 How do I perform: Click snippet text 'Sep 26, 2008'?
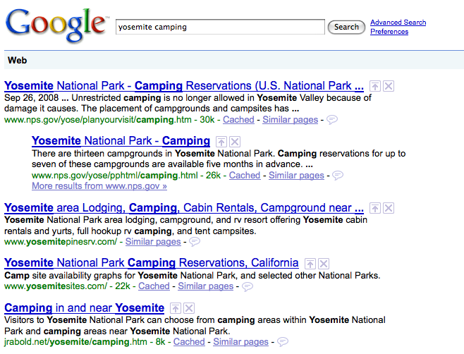click(x=31, y=98)
